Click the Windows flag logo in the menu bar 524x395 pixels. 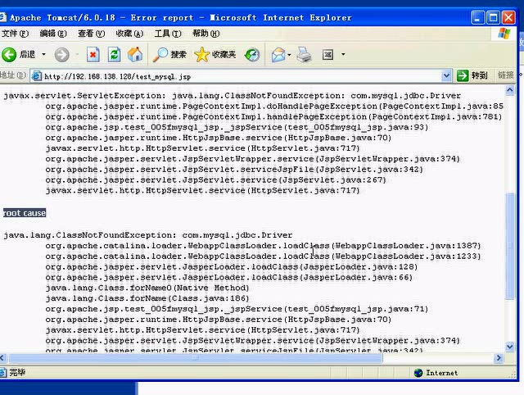[504, 34]
